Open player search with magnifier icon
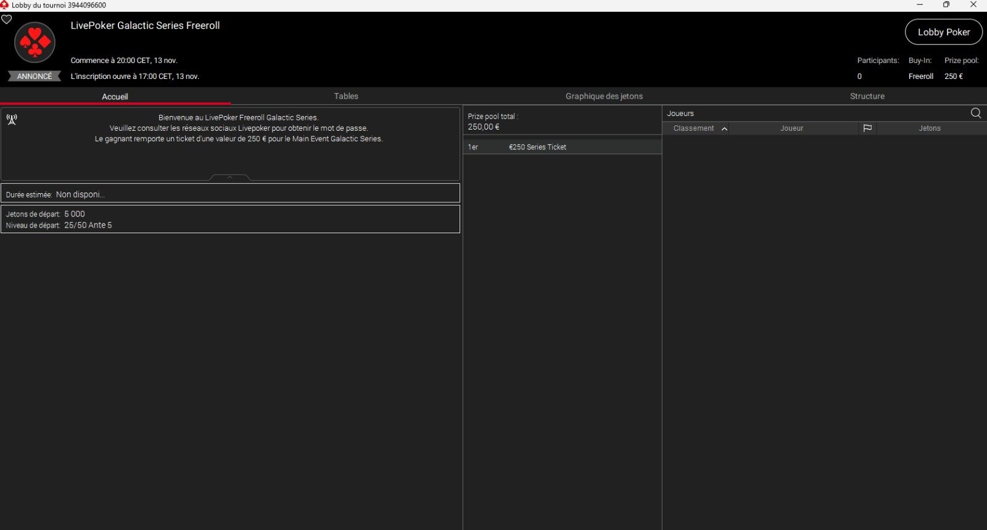This screenshot has height=530, width=987. (x=976, y=113)
